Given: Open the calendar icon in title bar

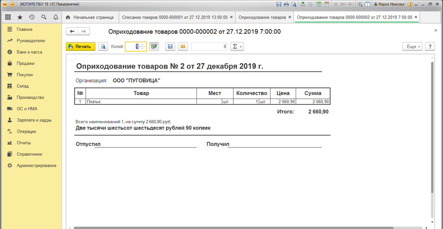Looking at the screenshot, I should pyautogui.click(x=326, y=4).
